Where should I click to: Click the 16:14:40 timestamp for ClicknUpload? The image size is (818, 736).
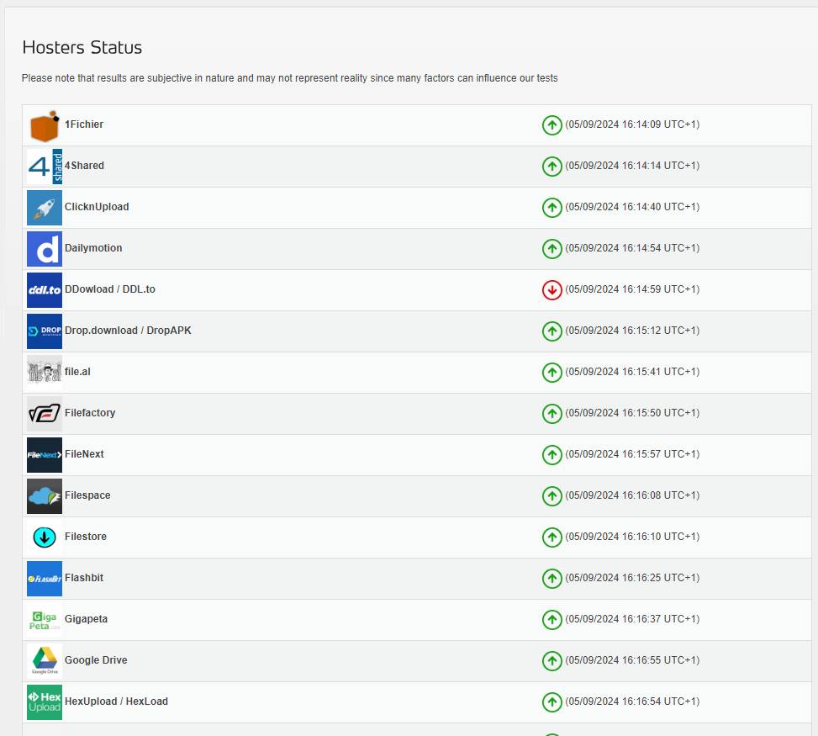click(x=632, y=207)
